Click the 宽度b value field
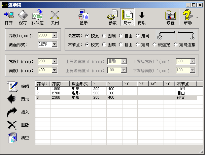 pos(44,61)
